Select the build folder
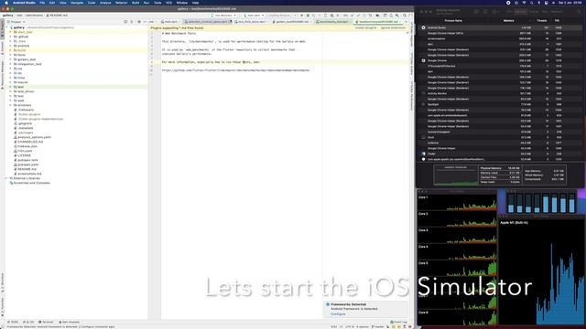 click(22, 50)
